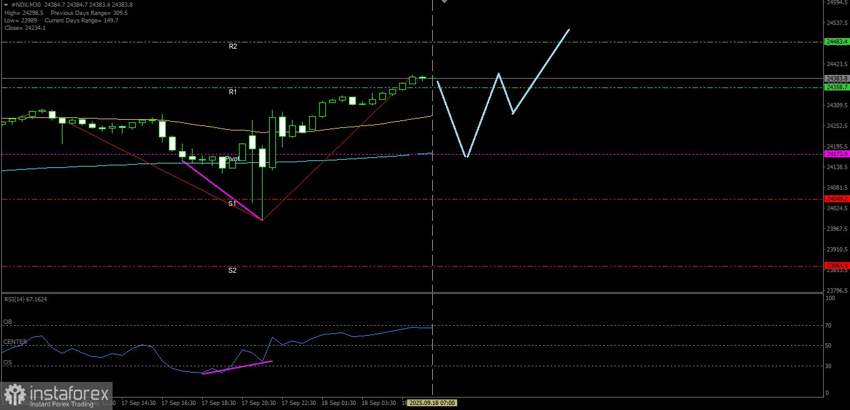Screen dimensions: 850x410
Task: Click the 24252.5 price axis value
Action: [x=837, y=125]
